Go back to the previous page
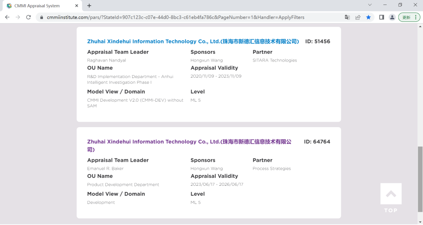Screen dimensions: 423x225 pos(7,17)
